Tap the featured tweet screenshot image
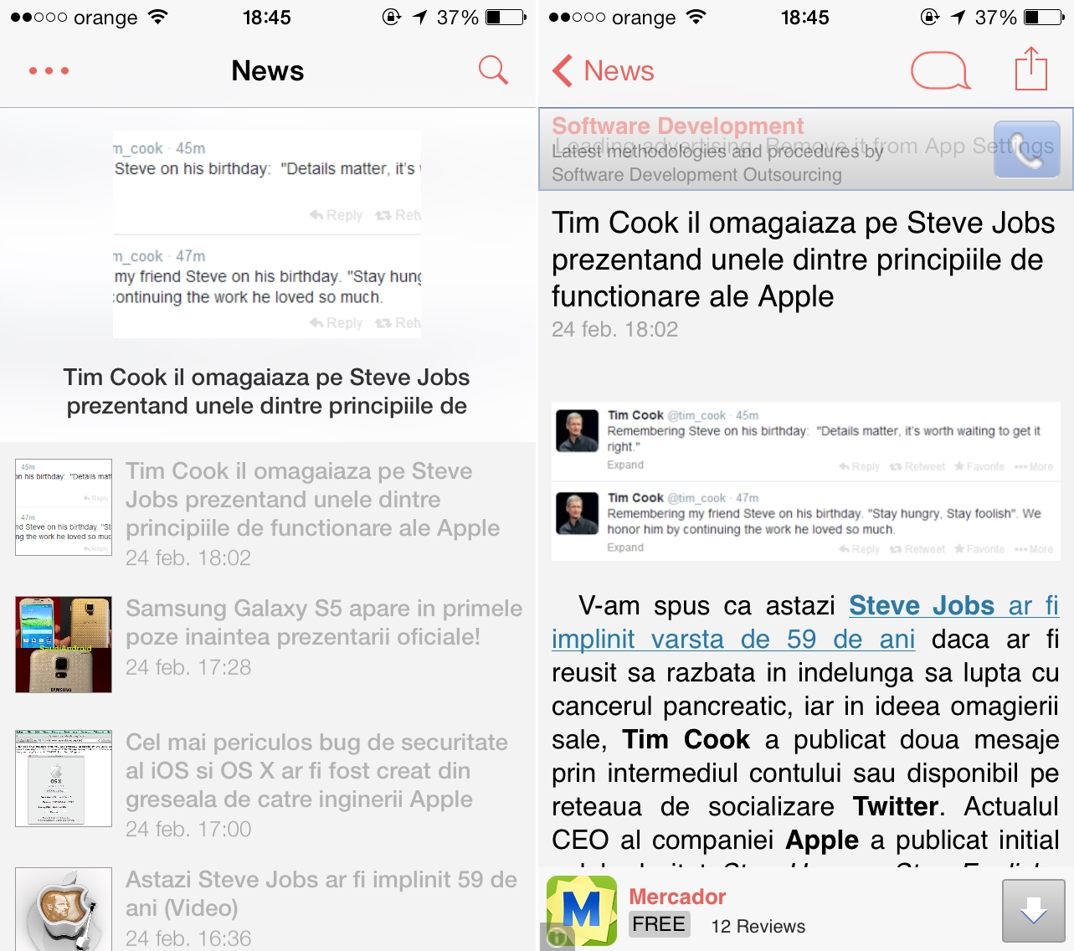Viewport: 1074px width, 951px height. point(267,234)
